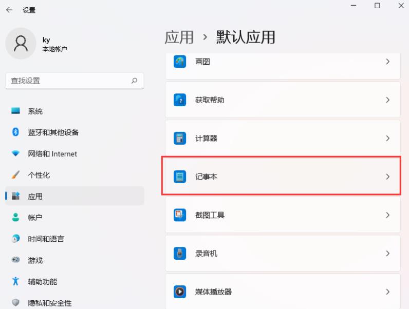Click the Get Help (获取帮助) app icon
Screen dimensions: 409x309
pos(180,100)
